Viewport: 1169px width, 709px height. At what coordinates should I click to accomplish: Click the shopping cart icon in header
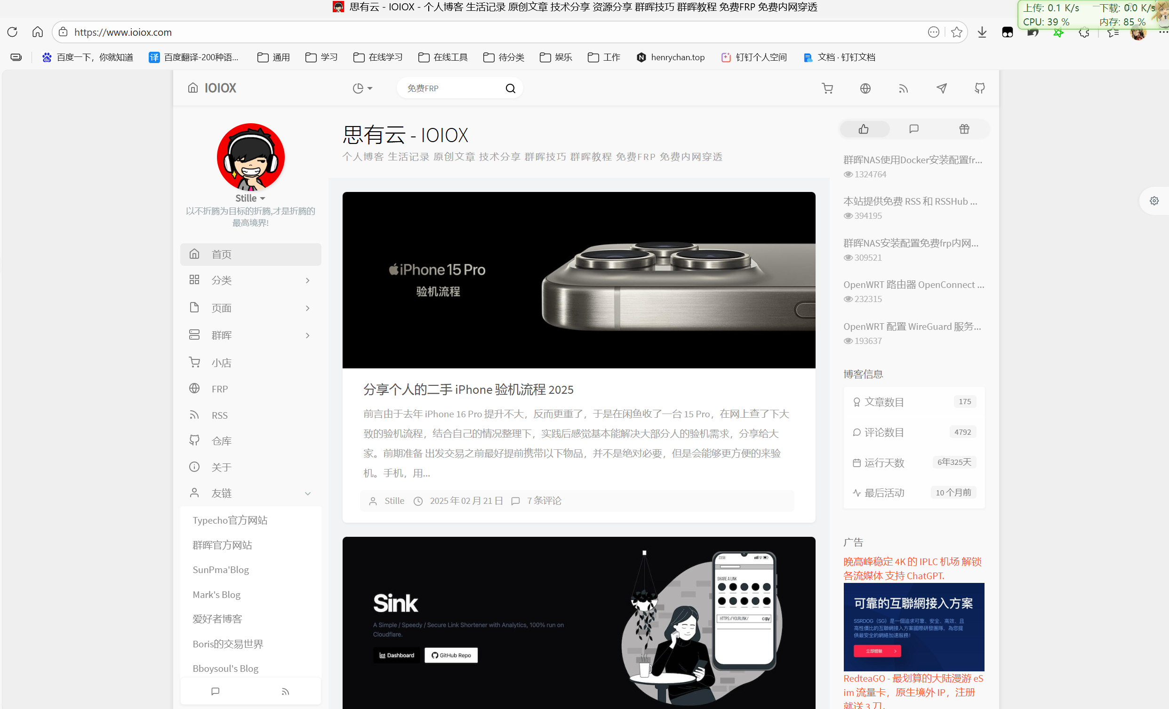click(x=827, y=88)
